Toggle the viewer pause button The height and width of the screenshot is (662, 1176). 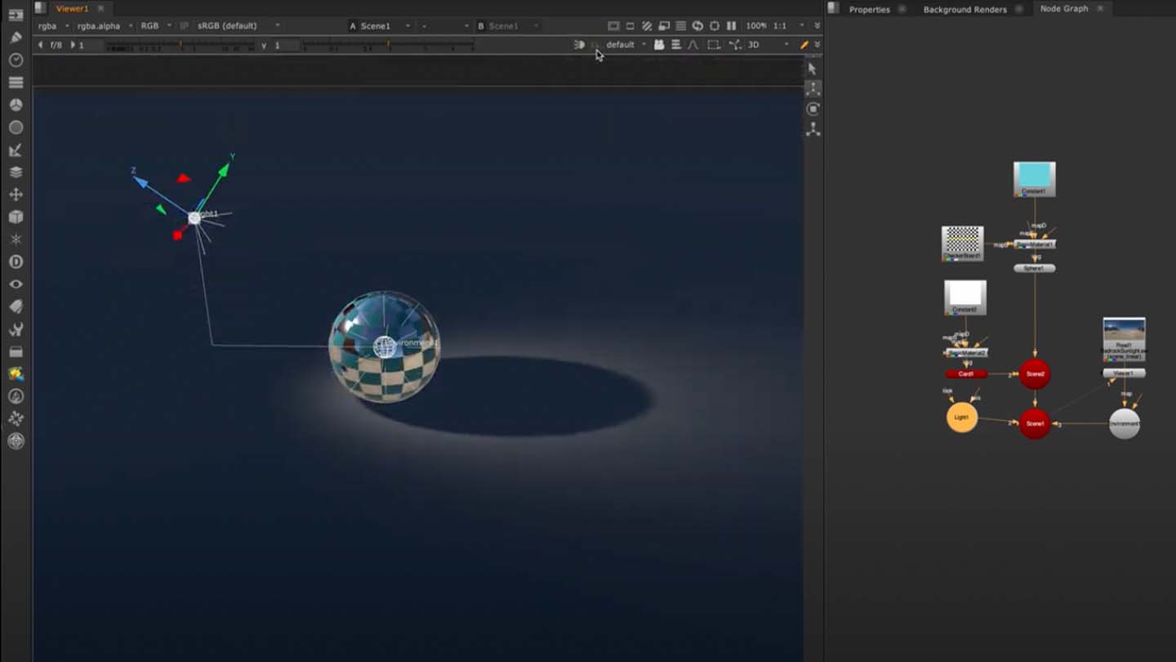pos(731,26)
